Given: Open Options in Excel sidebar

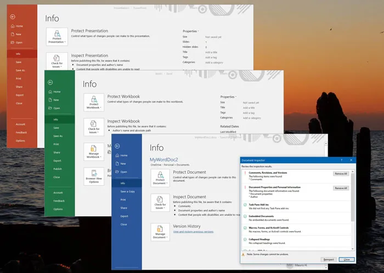Looking at the screenshot, I should click(58, 209).
